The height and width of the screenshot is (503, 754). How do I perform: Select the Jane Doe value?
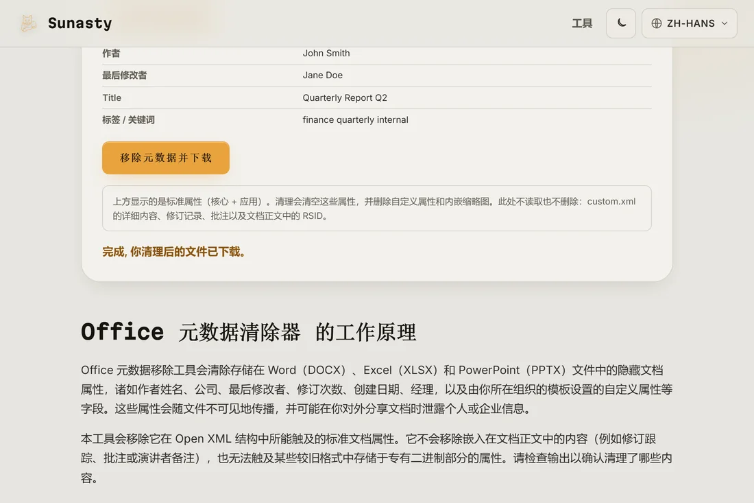click(323, 75)
